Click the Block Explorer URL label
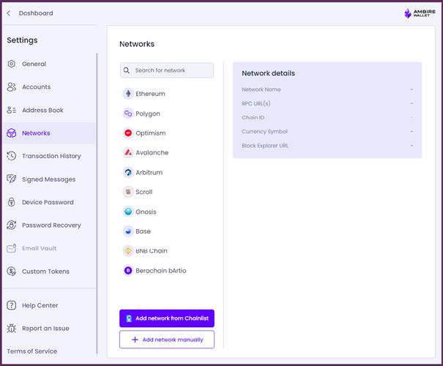The width and height of the screenshot is (443, 366). 265,146
